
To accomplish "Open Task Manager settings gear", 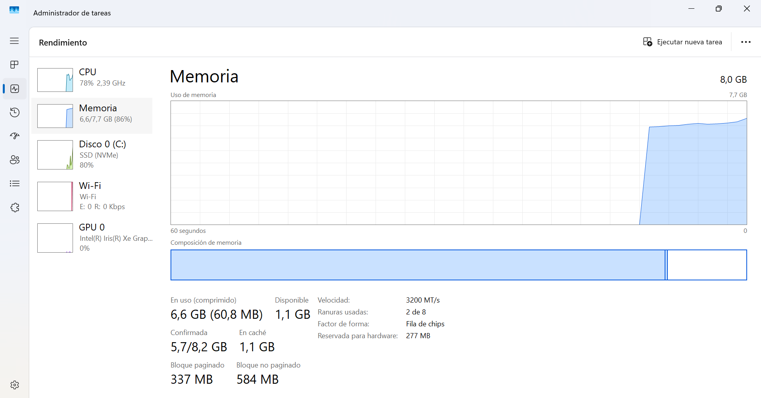I will click(15, 385).
